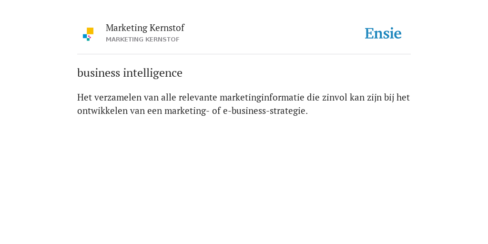
Task: Click the word 'business' in the heading
Action: pyautogui.click(x=99, y=73)
